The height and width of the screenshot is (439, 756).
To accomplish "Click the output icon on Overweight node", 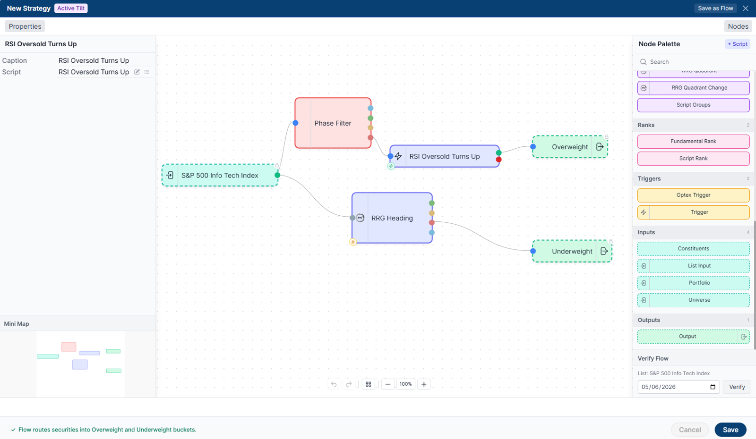I will (600, 147).
